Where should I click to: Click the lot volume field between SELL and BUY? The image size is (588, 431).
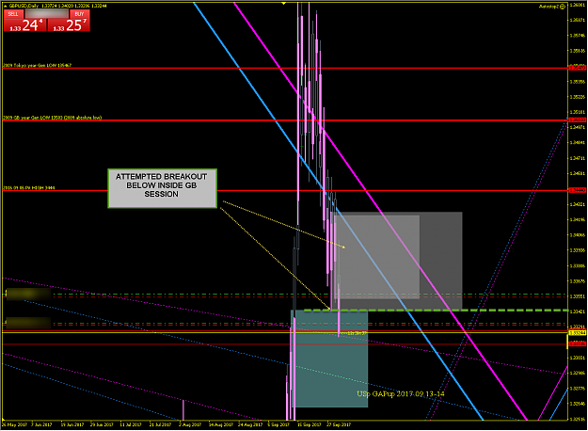(x=46, y=14)
